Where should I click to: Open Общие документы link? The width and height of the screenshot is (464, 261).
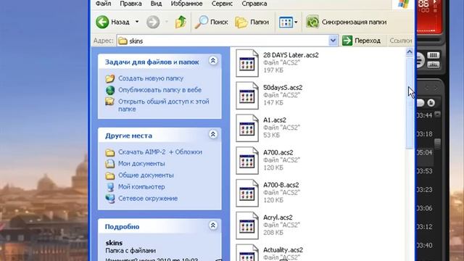pyautogui.click(x=146, y=175)
